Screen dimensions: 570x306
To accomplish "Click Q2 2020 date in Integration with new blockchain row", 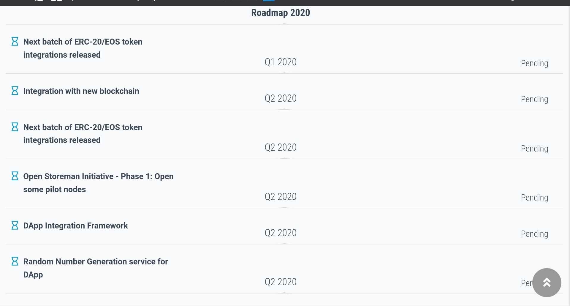I will pyautogui.click(x=280, y=98).
